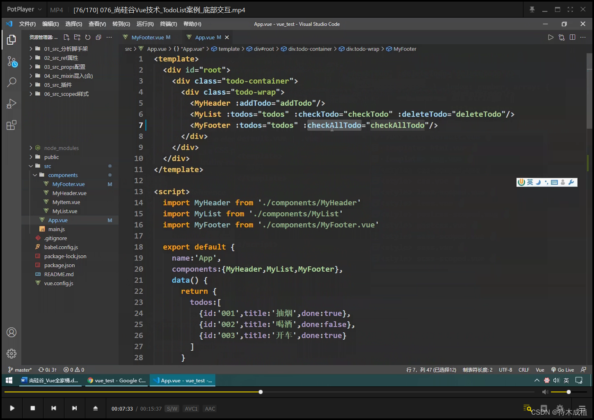The width and height of the screenshot is (594, 420).
Task: Open the 编辑(E) menu
Action: [50, 24]
